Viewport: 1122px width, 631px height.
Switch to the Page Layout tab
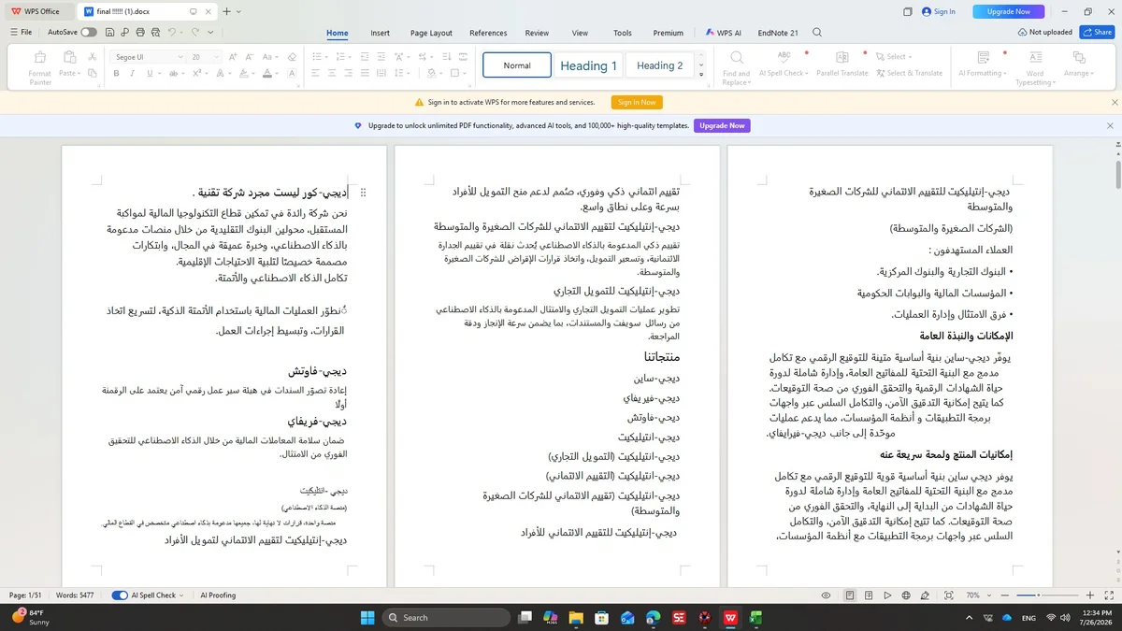(431, 33)
